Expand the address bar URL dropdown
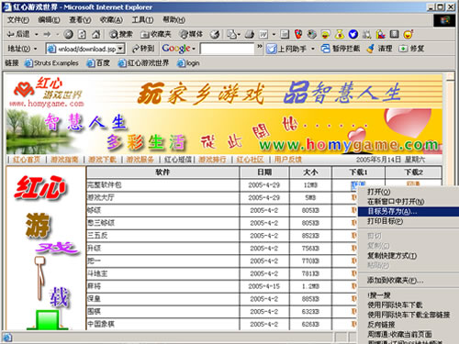 120,49
